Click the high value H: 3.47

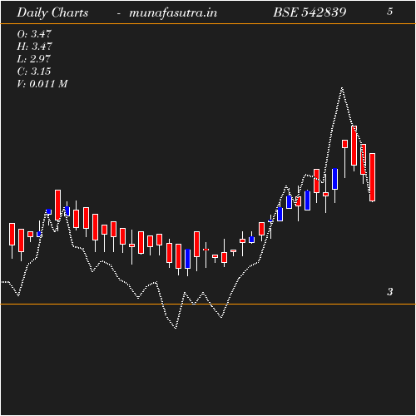tap(34, 47)
